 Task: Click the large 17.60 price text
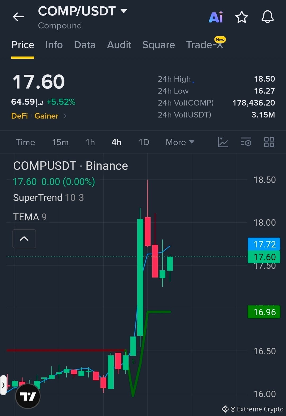[39, 82]
